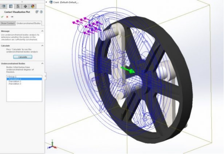Cancel with the red X icon
This screenshot has height=154, width=224.
pos(7,17)
